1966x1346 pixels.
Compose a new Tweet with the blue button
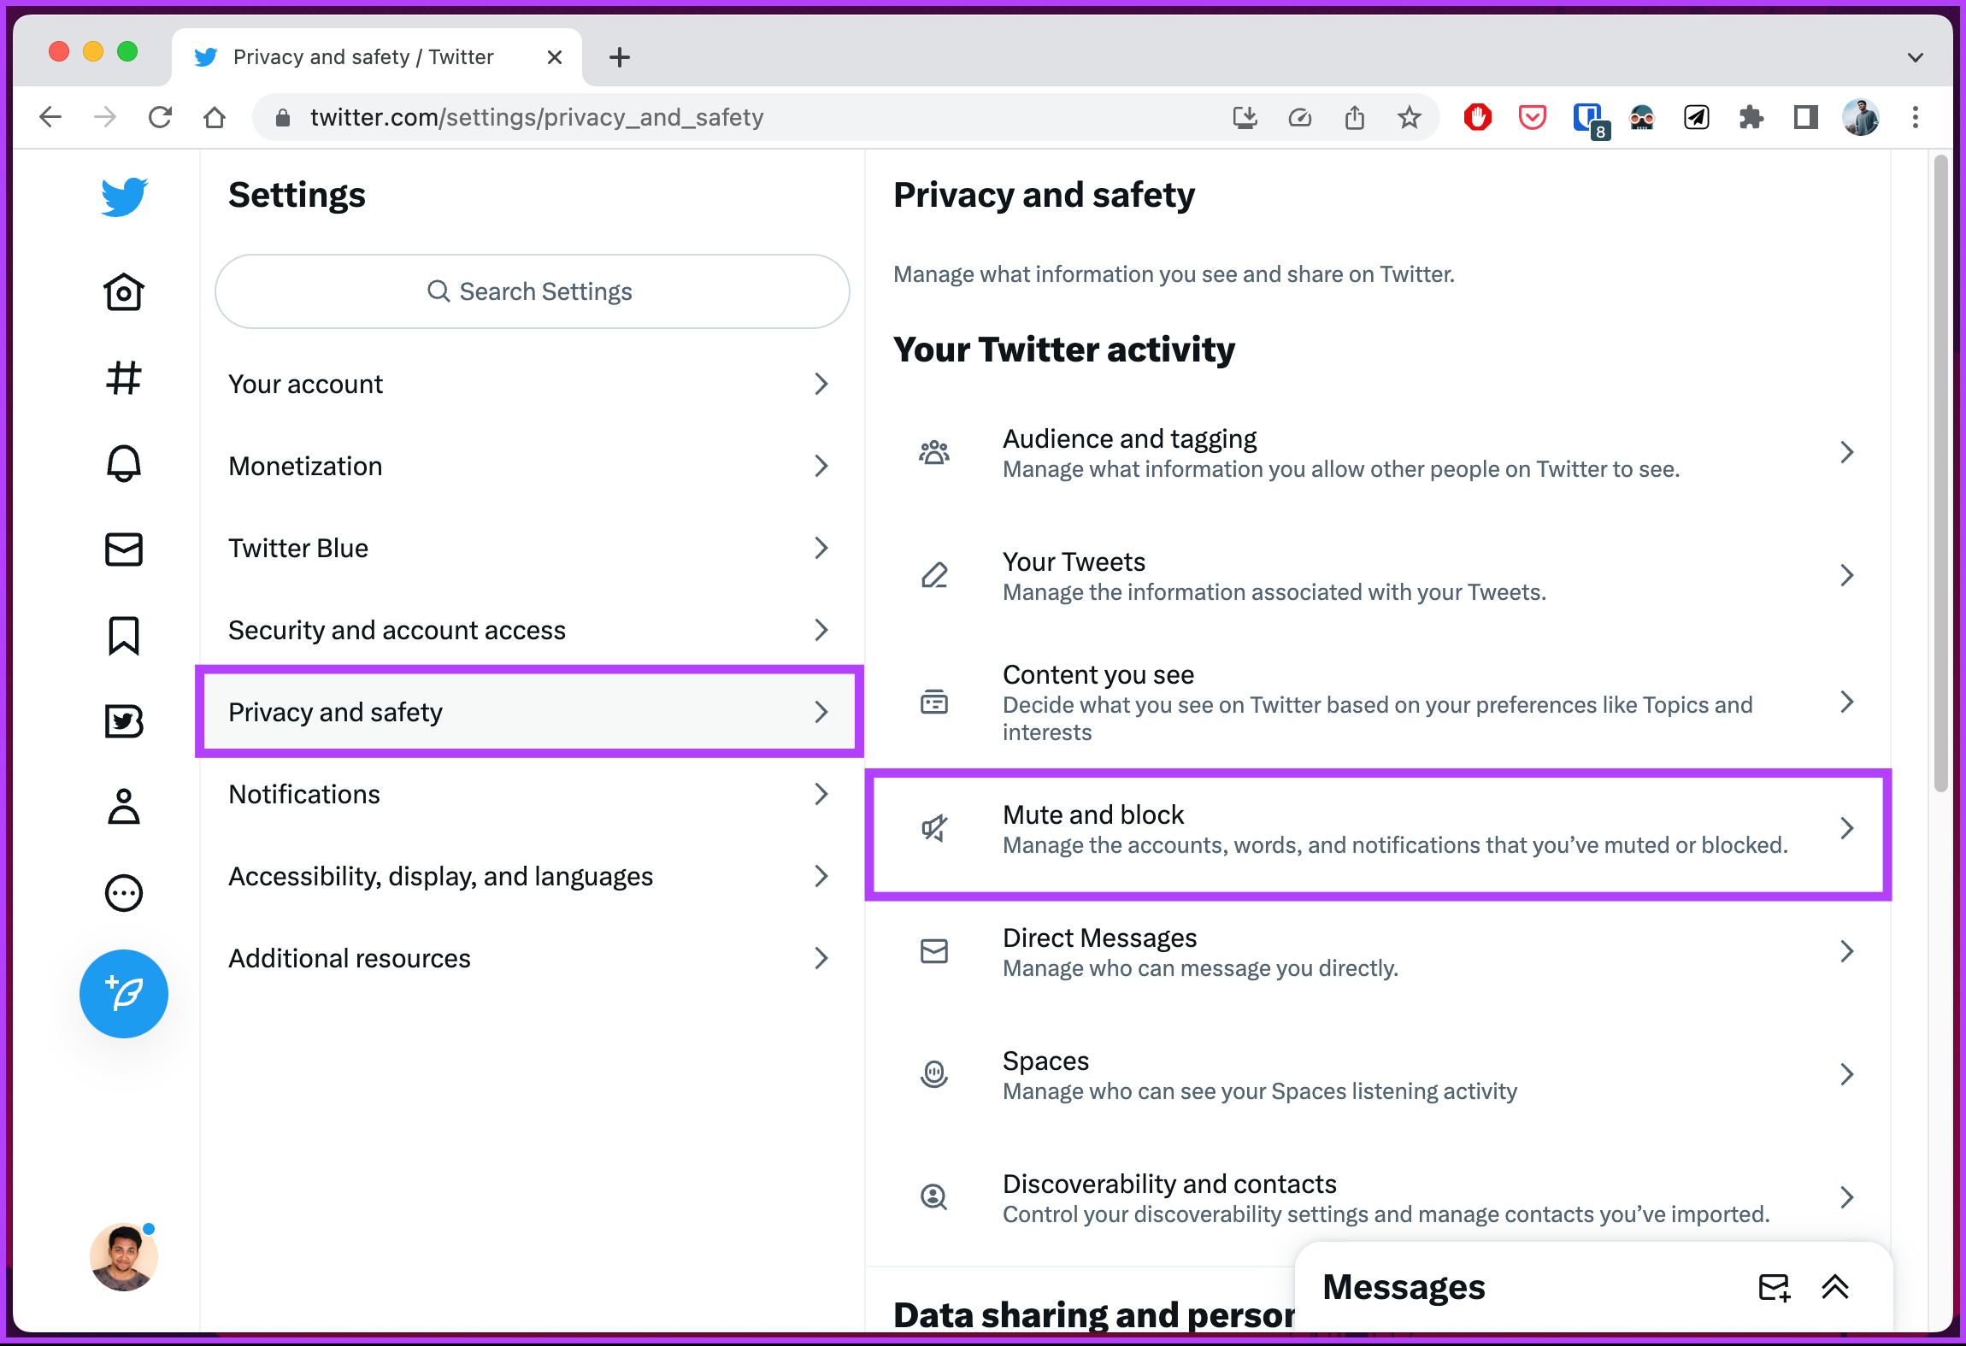tap(124, 994)
